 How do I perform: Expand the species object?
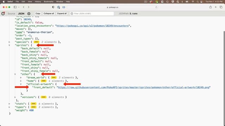click(x=9, y=42)
